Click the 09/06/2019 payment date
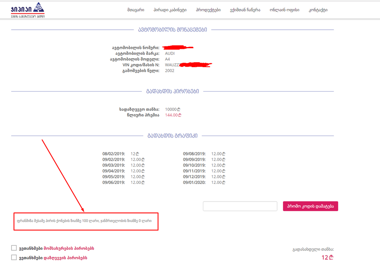Viewport: 380px width, 268px height. click(114, 182)
